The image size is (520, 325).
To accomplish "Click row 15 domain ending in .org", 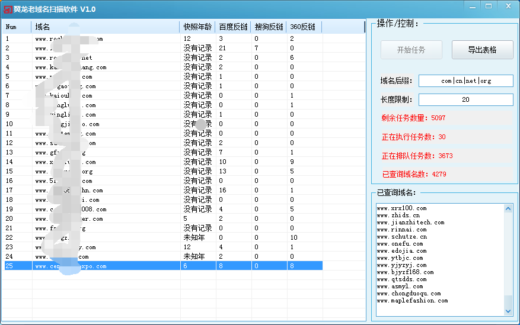I will tap(63, 172).
